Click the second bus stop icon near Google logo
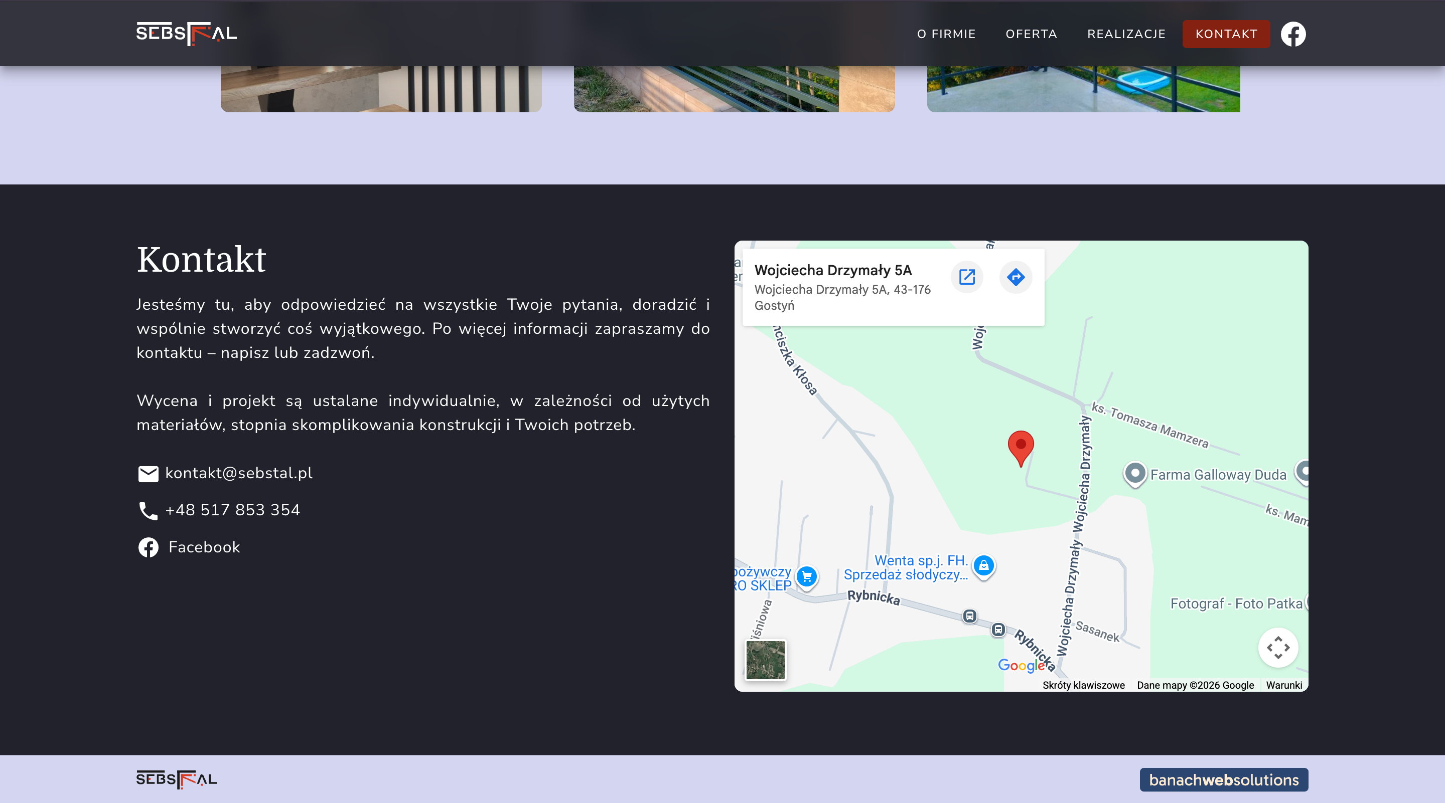This screenshot has height=803, width=1445. 998,630
